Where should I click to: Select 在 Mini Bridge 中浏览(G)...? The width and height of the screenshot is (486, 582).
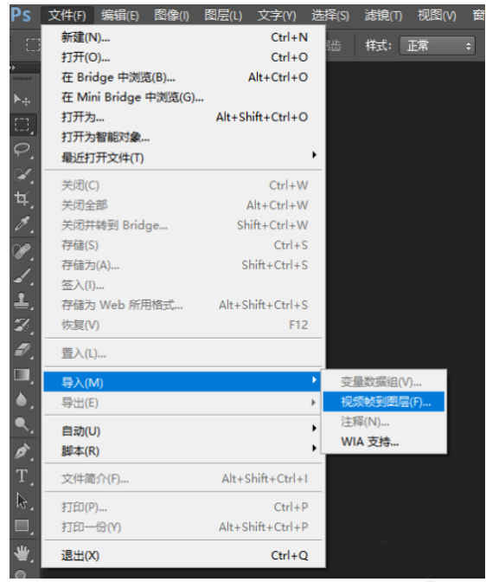coord(182,97)
